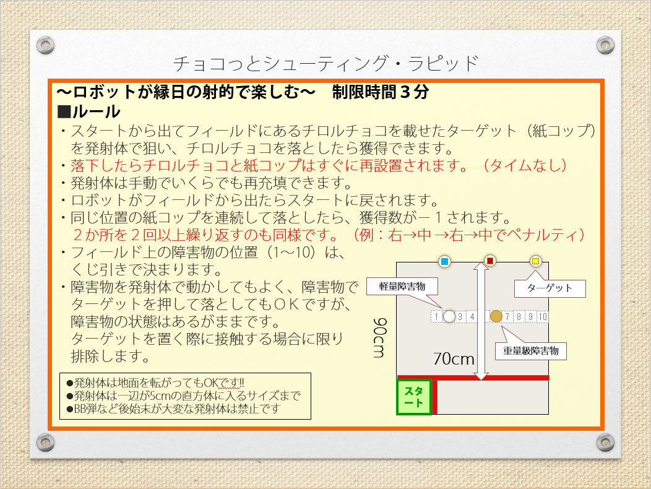Select the white lightweight obstacle circle
This screenshot has height=489, width=651.
coord(450,317)
